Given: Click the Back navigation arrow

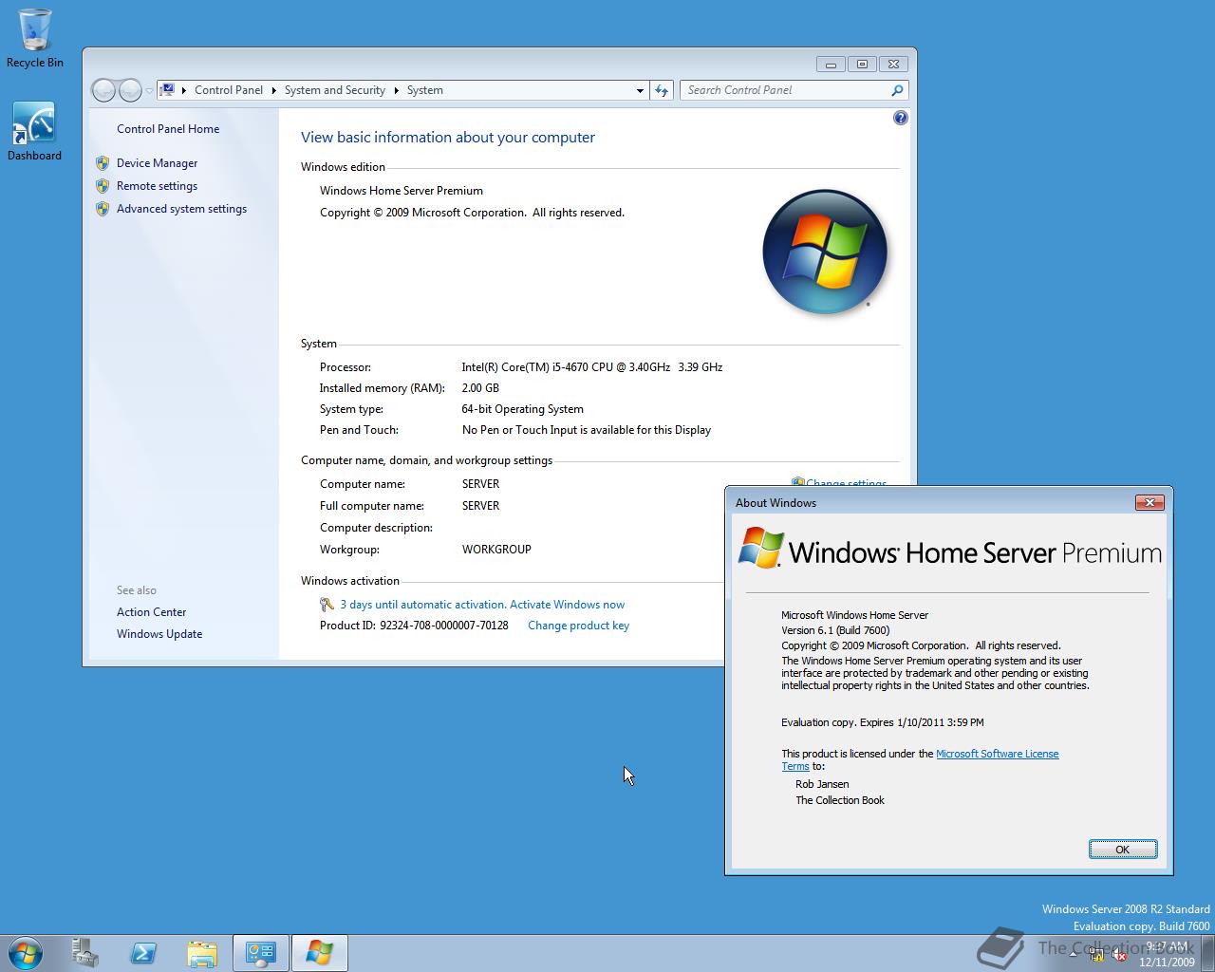Looking at the screenshot, I should pos(103,90).
